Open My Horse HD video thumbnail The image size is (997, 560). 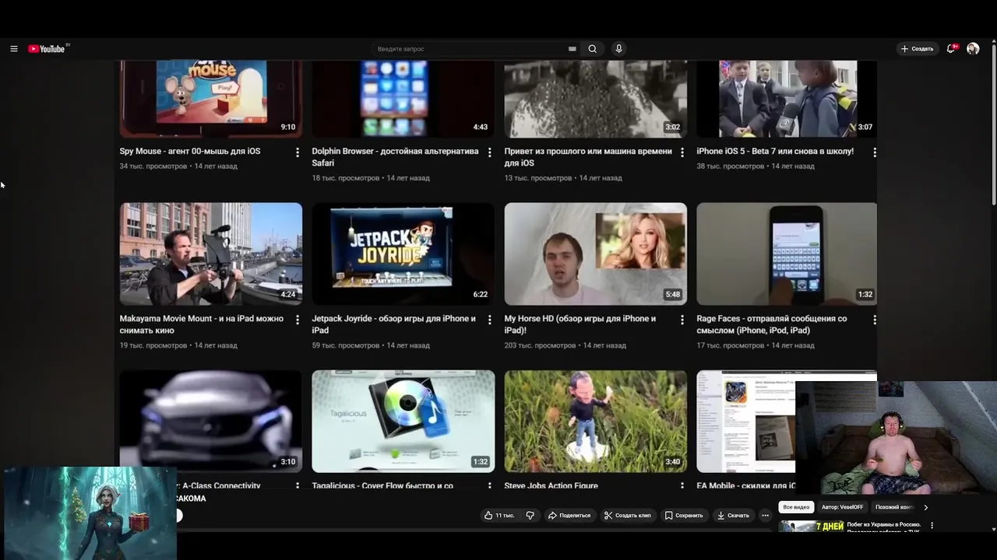click(595, 254)
